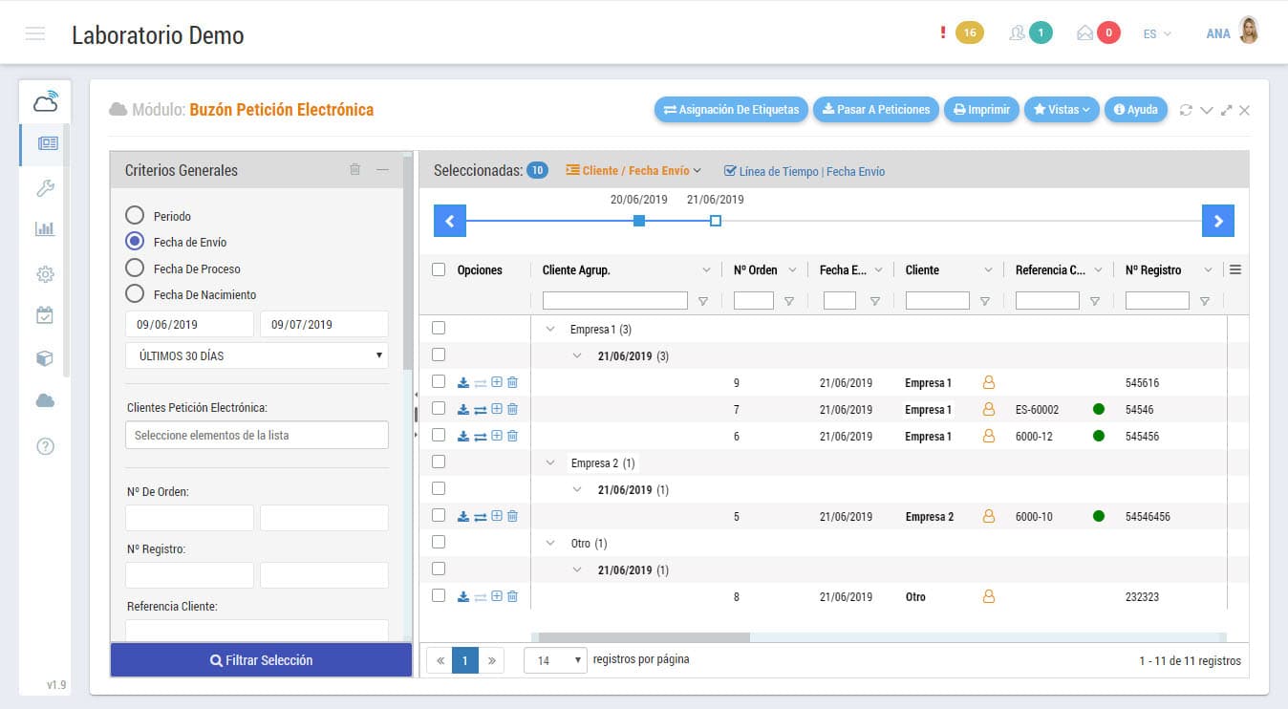Screen dimensions: 1288x709
Task: Click Pasar A Peticiones button
Action: pos(876,110)
